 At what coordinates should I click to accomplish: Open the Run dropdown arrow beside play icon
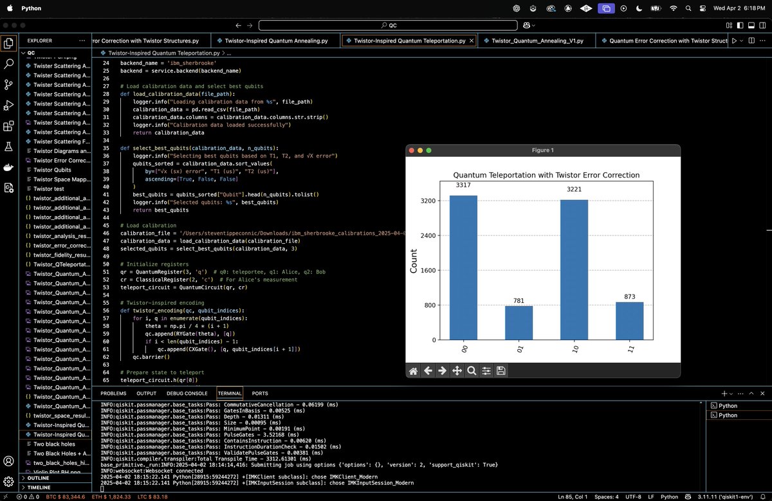click(x=742, y=41)
